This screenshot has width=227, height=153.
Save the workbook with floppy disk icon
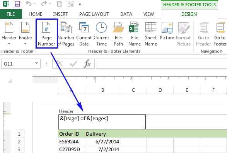tap(17, 4)
